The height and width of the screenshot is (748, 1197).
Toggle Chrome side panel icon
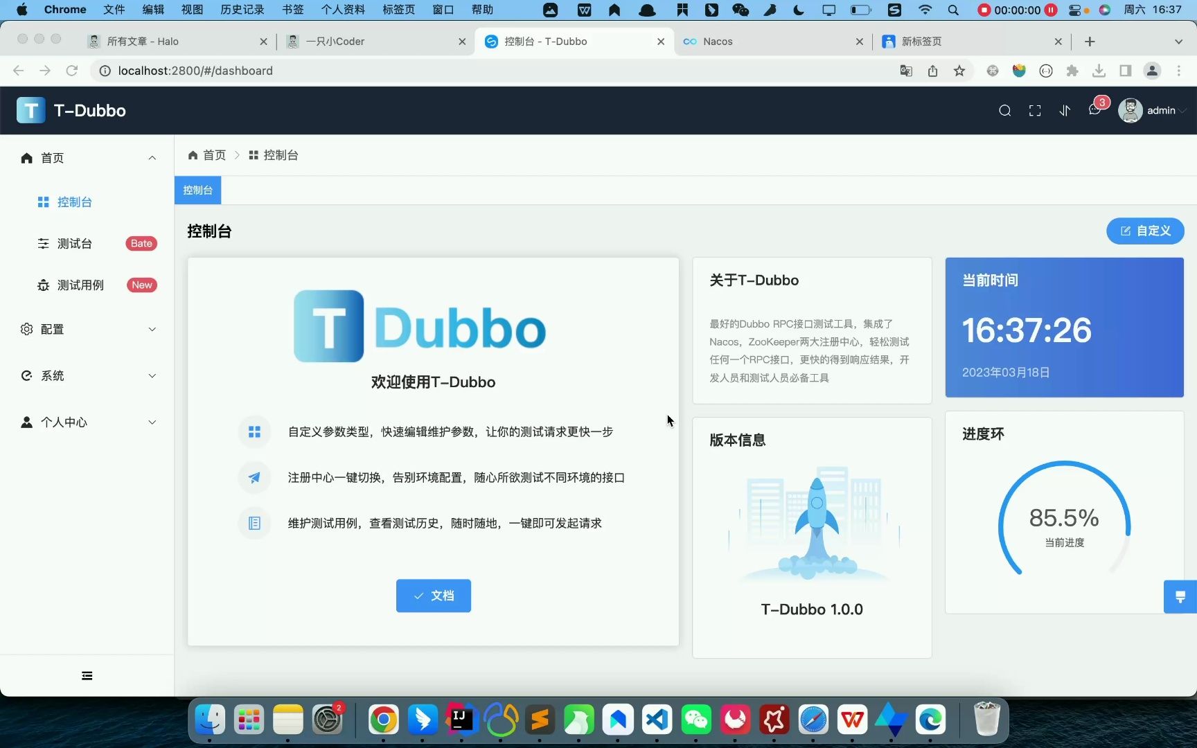pyautogui.click(x=1126, y=71)
